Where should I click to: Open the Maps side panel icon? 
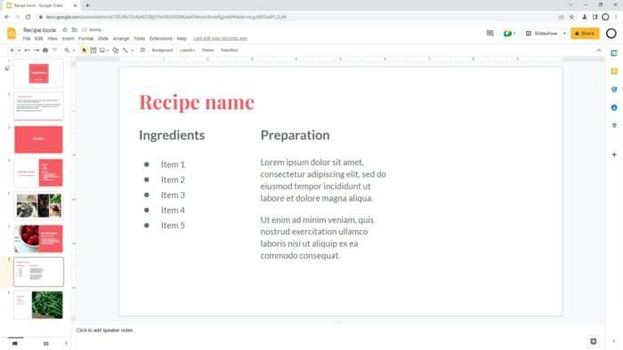tap(614, 125)
